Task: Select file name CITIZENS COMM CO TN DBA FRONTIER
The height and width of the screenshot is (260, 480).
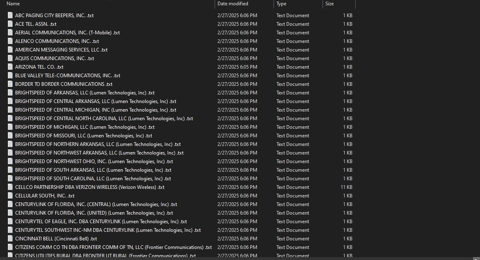Action: (113, 247)
